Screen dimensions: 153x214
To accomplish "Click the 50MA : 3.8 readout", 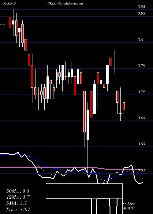I will [x=18, y=191].
